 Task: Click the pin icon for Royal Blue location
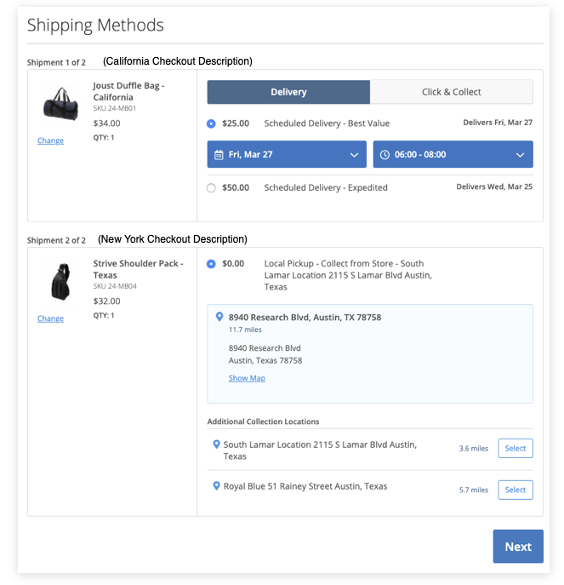click(216, 486)
